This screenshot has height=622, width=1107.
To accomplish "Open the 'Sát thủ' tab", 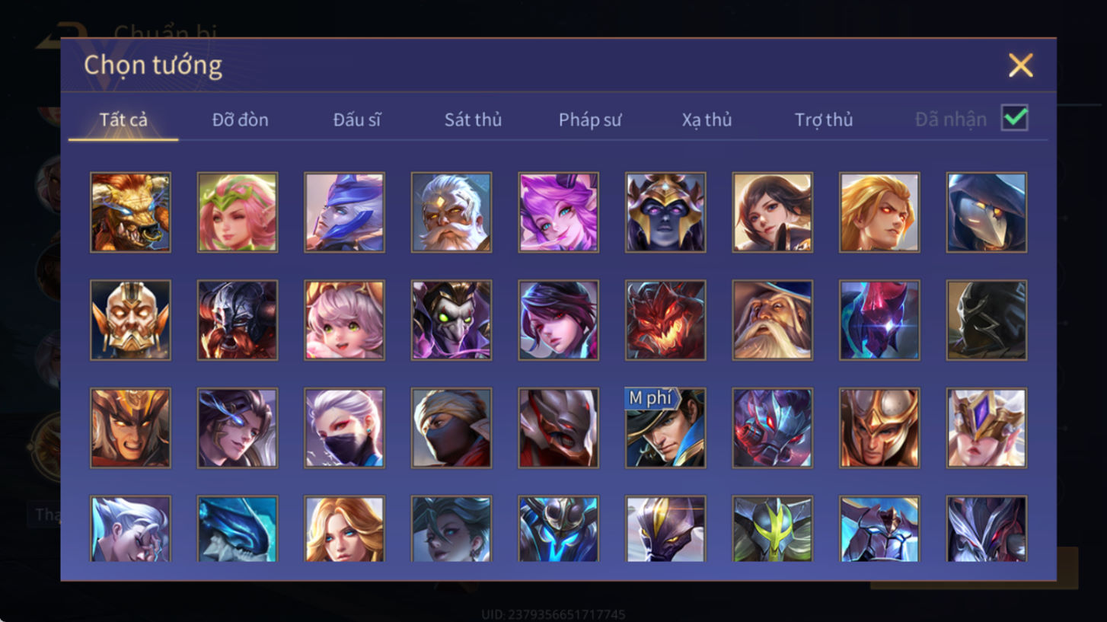I will click(x=473, y=120).
